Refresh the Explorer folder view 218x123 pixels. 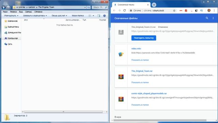pos(89,8)
